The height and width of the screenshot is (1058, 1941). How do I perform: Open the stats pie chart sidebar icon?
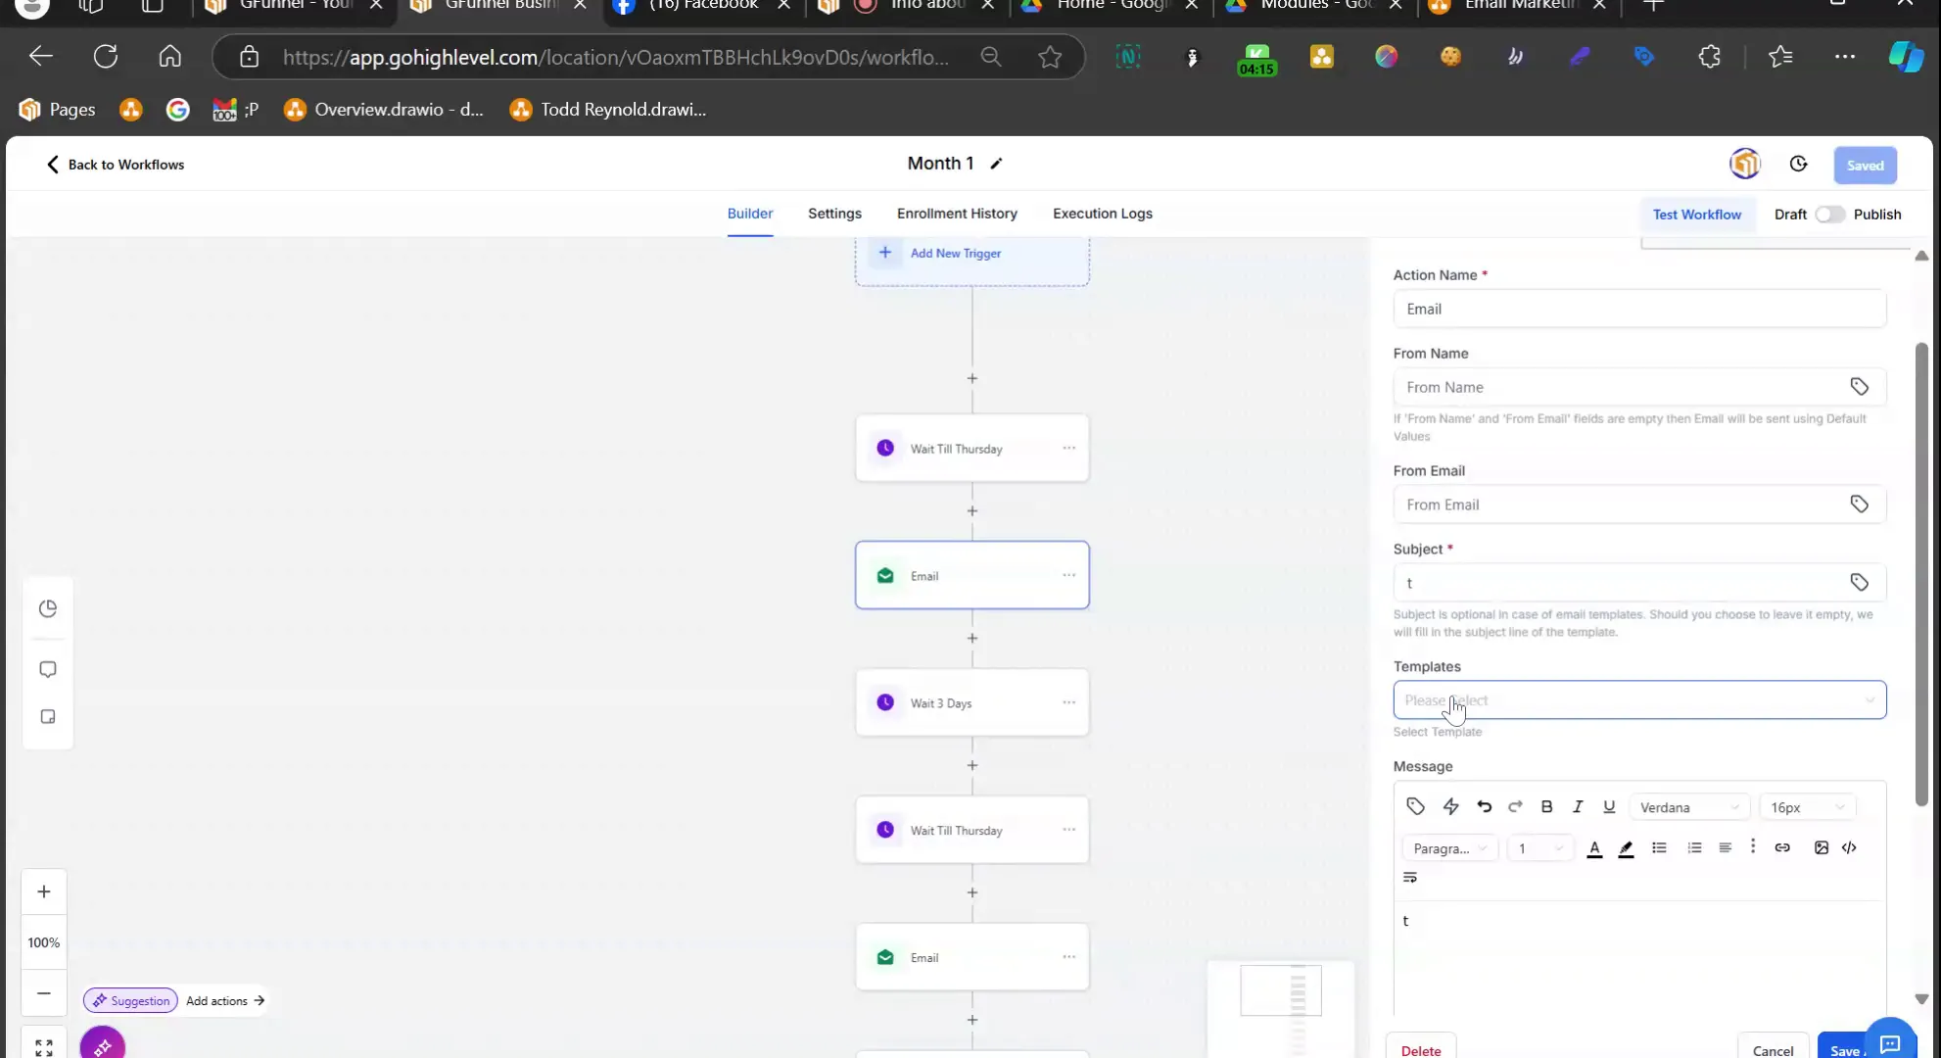tap(47, 608)
